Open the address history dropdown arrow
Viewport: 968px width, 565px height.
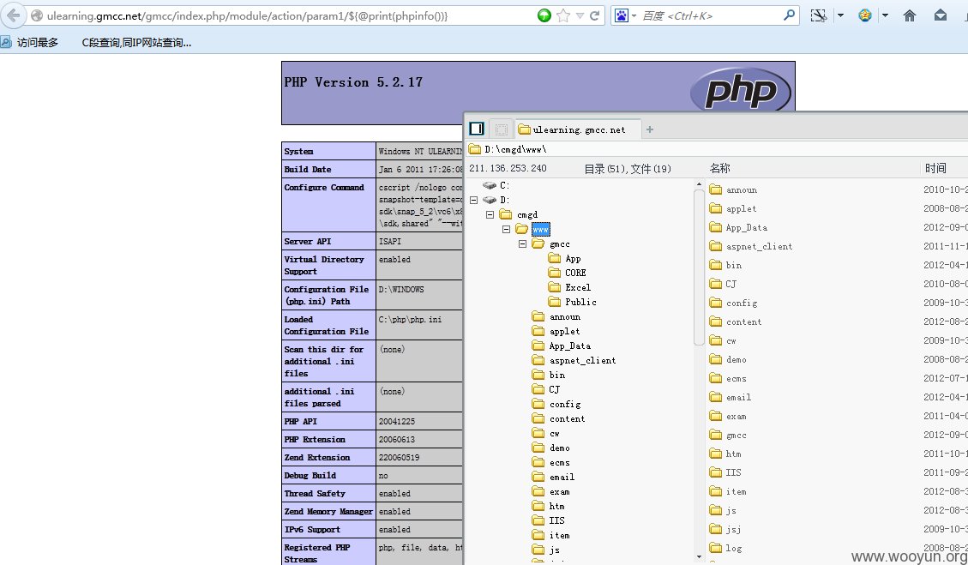click(x=580, y=15)
